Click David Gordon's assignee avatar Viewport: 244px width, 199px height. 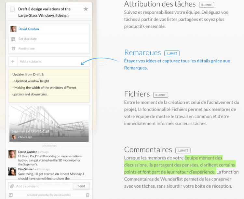click(13, 29)
